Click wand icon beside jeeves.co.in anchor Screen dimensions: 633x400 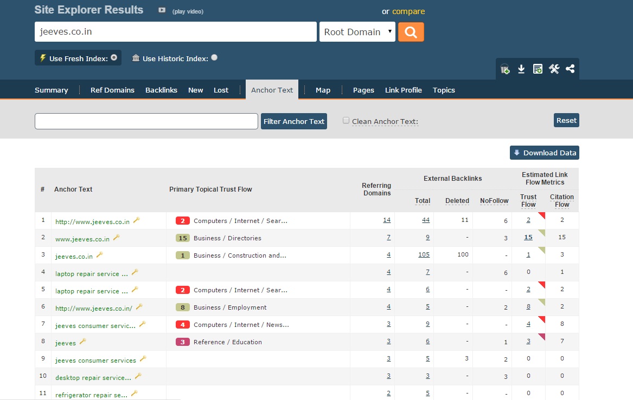tap(99, 254)
